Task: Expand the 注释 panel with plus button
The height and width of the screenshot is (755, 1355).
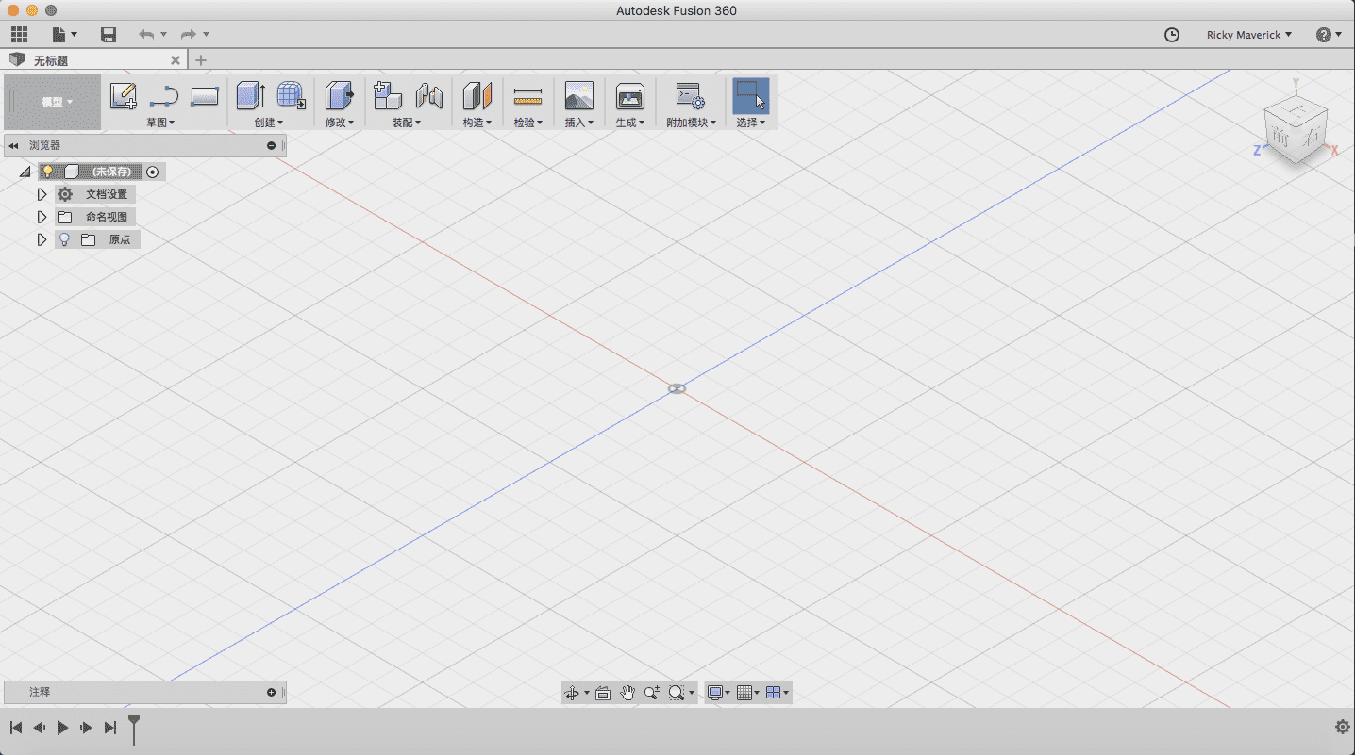Action: coord(272,693)
